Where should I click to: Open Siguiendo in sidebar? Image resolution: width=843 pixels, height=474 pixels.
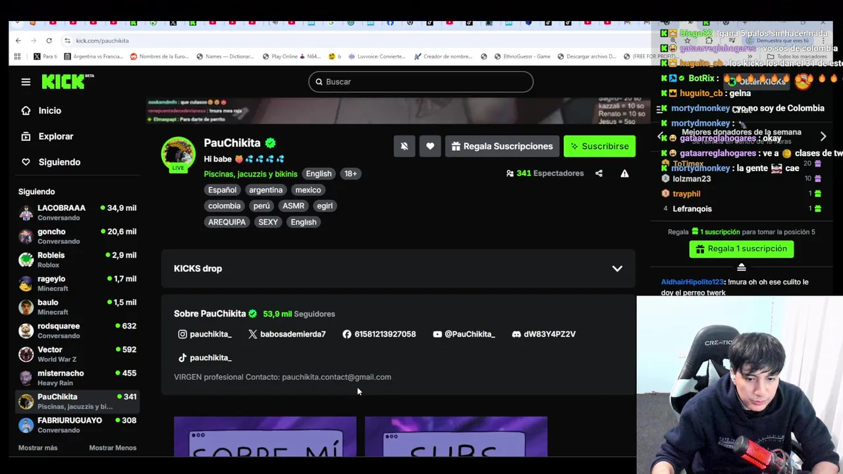59,162
